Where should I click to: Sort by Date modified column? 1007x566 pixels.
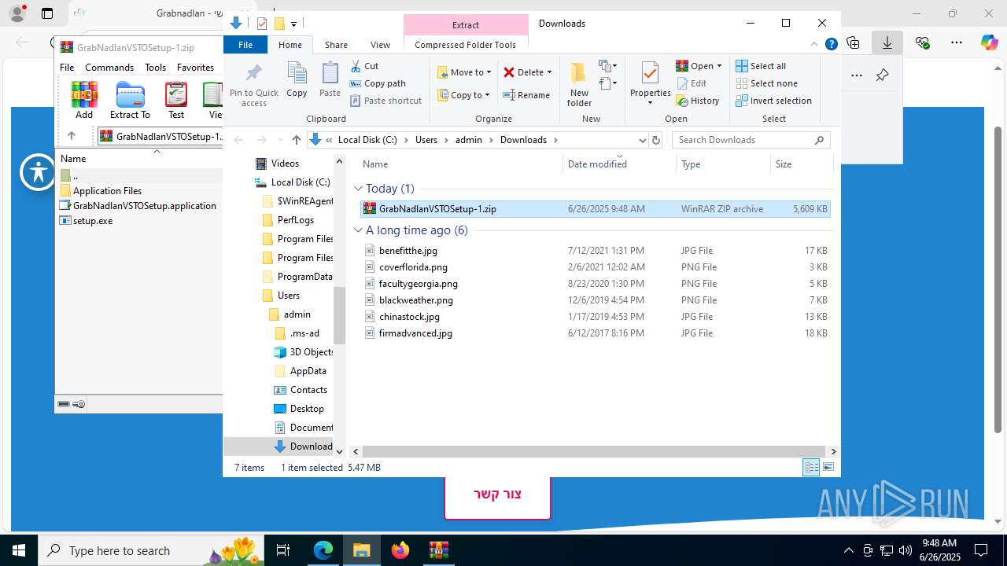[x=619, y=164]
